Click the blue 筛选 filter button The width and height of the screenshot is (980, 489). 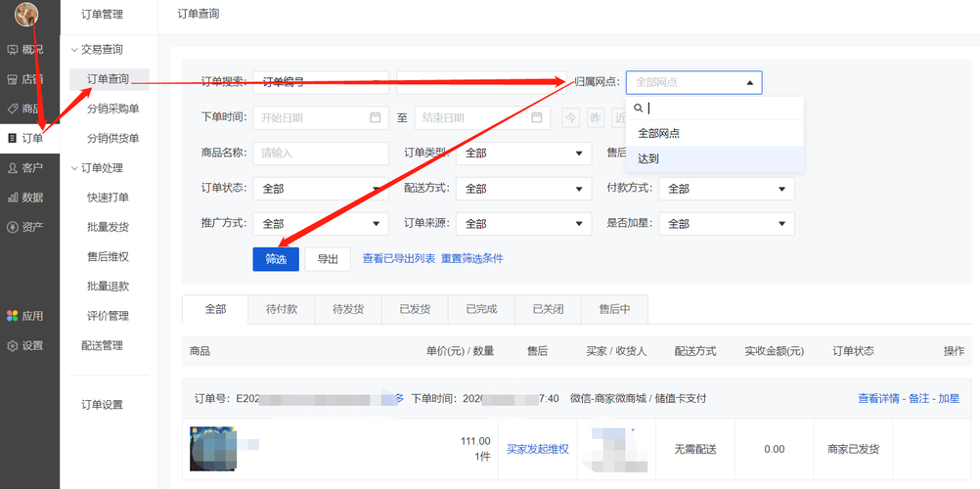coord(276,259)
